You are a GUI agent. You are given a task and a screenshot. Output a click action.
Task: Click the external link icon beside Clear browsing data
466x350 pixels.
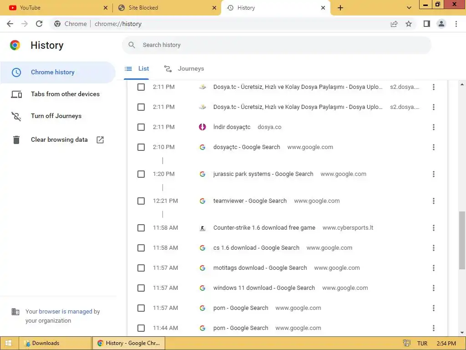tap(100, 139)
